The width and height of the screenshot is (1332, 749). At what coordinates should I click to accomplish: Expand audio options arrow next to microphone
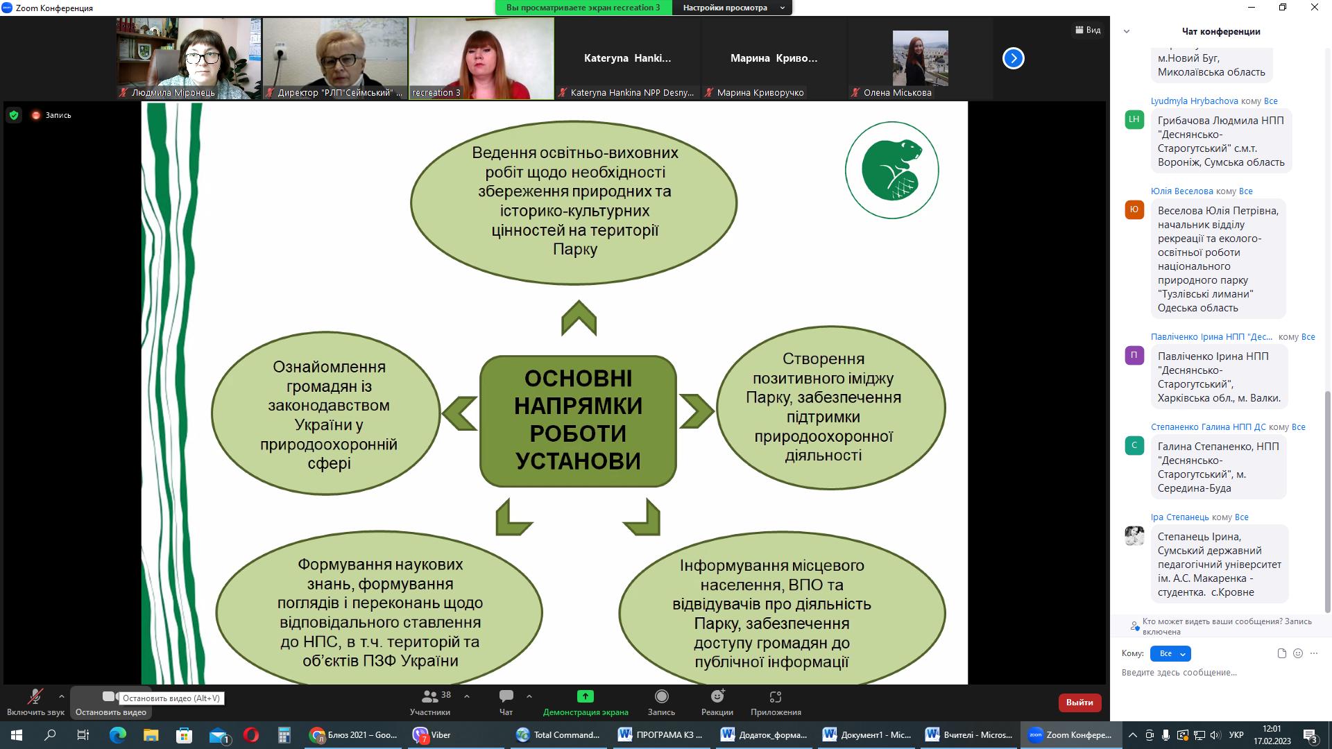coord(62,696)
